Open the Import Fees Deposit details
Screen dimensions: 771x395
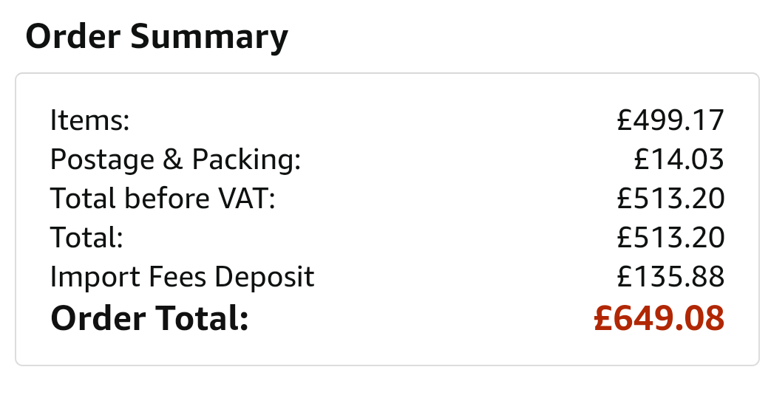tap(182, 277)
